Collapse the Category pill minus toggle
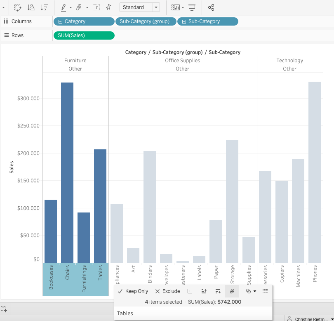The width and height of the screenshot is (334, 321). coord(60,21)
